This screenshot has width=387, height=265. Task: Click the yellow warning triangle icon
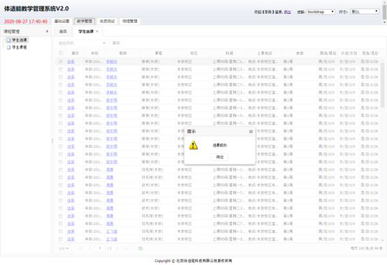tap(193, 145)
